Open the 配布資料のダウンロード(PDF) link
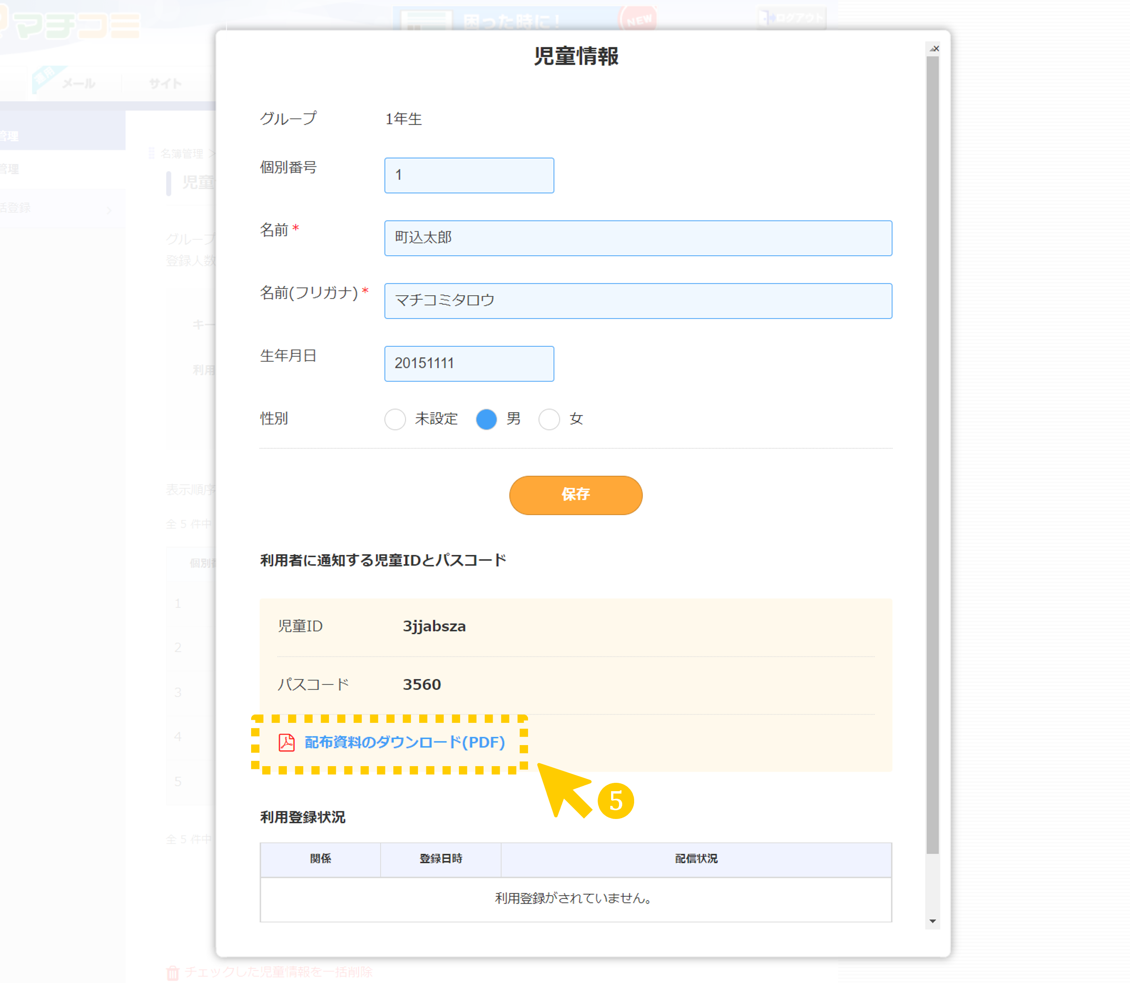1130x983 pixels. (x=404, y=742)
